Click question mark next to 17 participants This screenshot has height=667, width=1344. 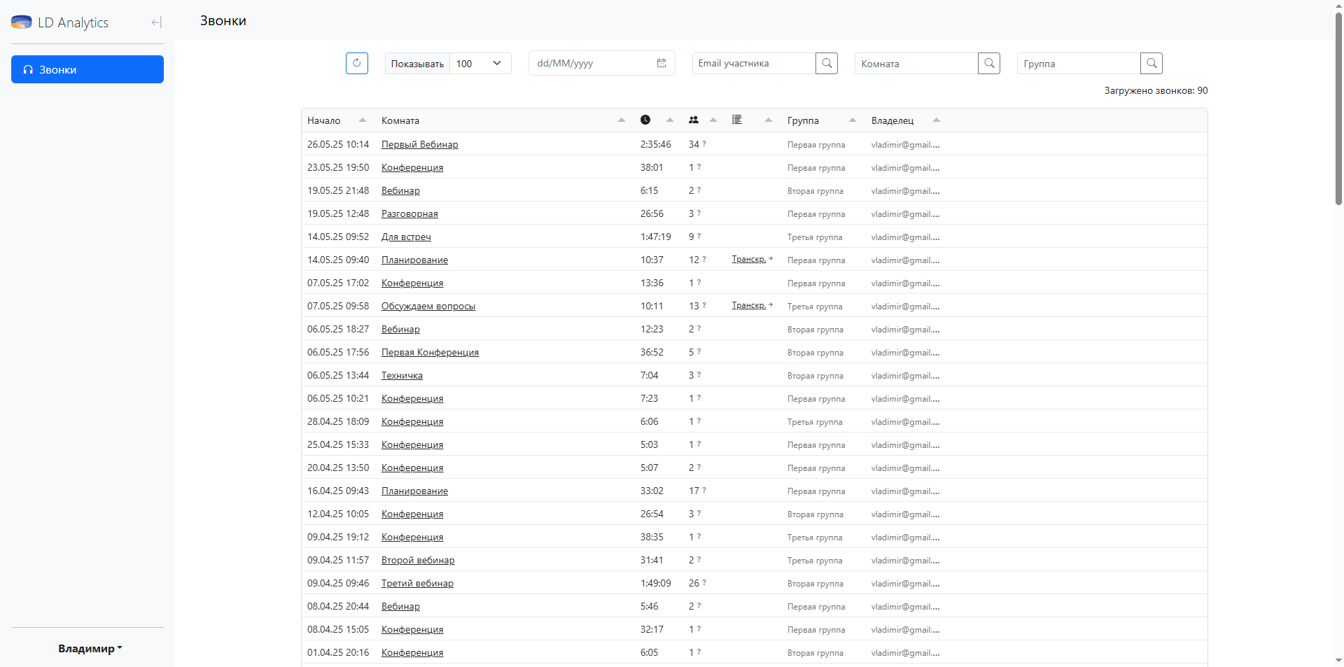coord(704,490)
